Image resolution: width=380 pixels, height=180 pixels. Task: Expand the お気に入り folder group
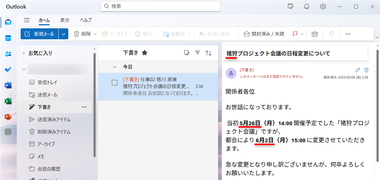[24, 53]
